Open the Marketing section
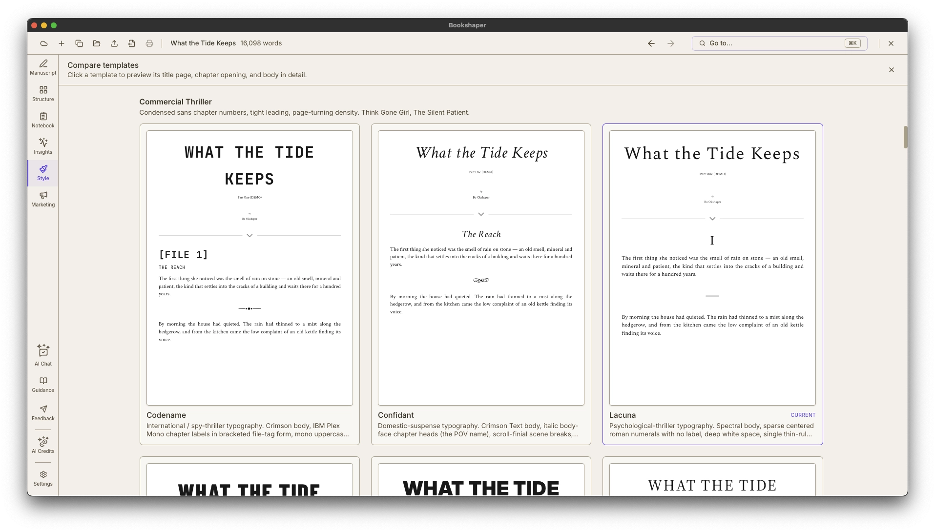Image resolution: width=935 pixels, height=532 pixels. click(x=43, y=199)
